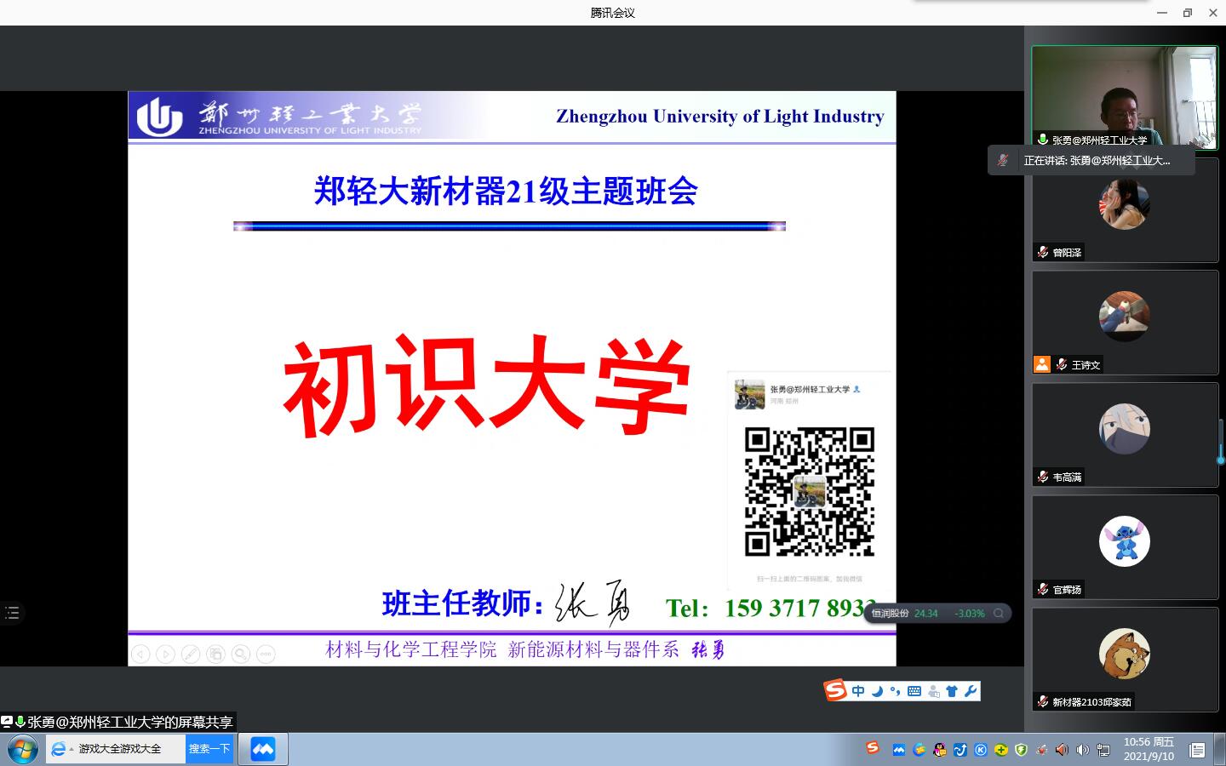Viewport: 1226px width, 766px height.
Task: Click the previous slide arrow on the slideshow
Action: (140, 654)
